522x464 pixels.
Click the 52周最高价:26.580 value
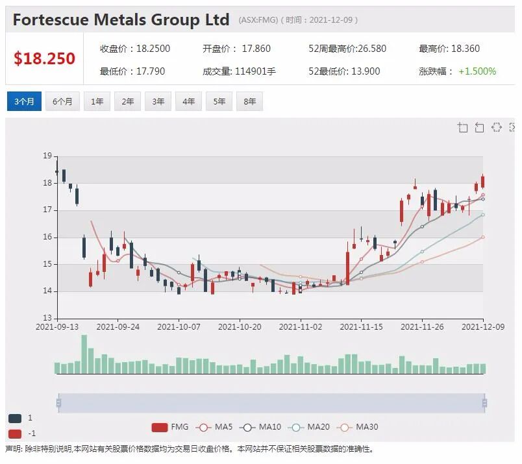(x=347, y=49)
